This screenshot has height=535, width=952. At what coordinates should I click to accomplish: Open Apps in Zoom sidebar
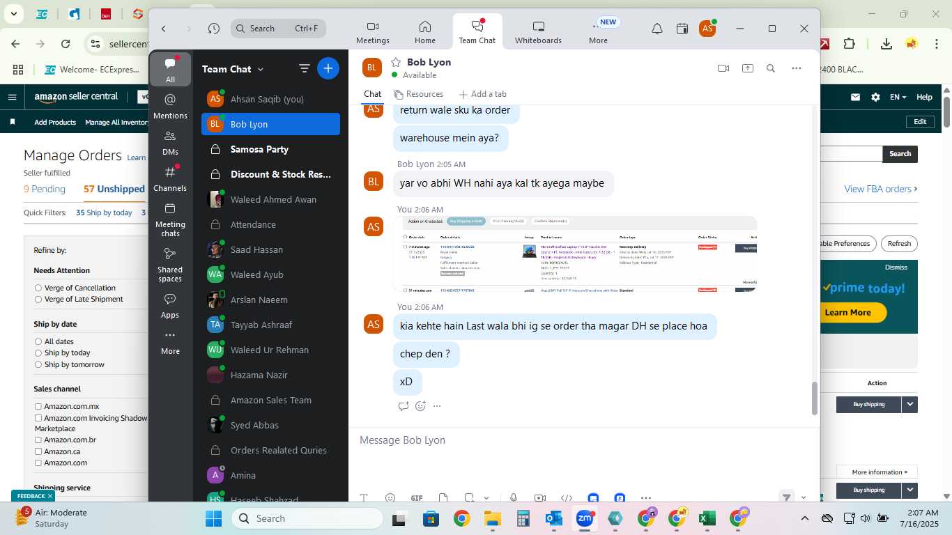coord(170,305)
